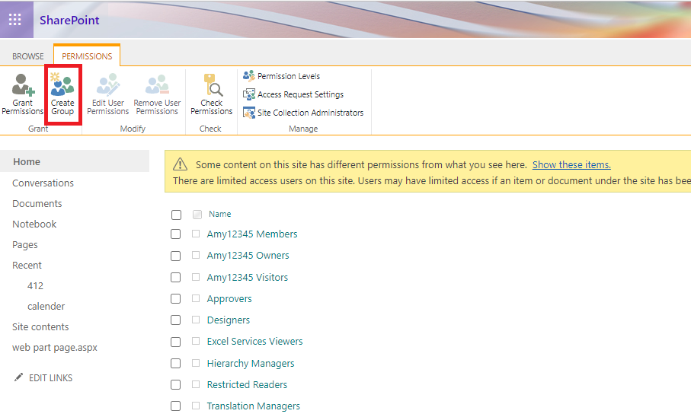Select the PERMISSIONS ribbon tab

[87, 56]
